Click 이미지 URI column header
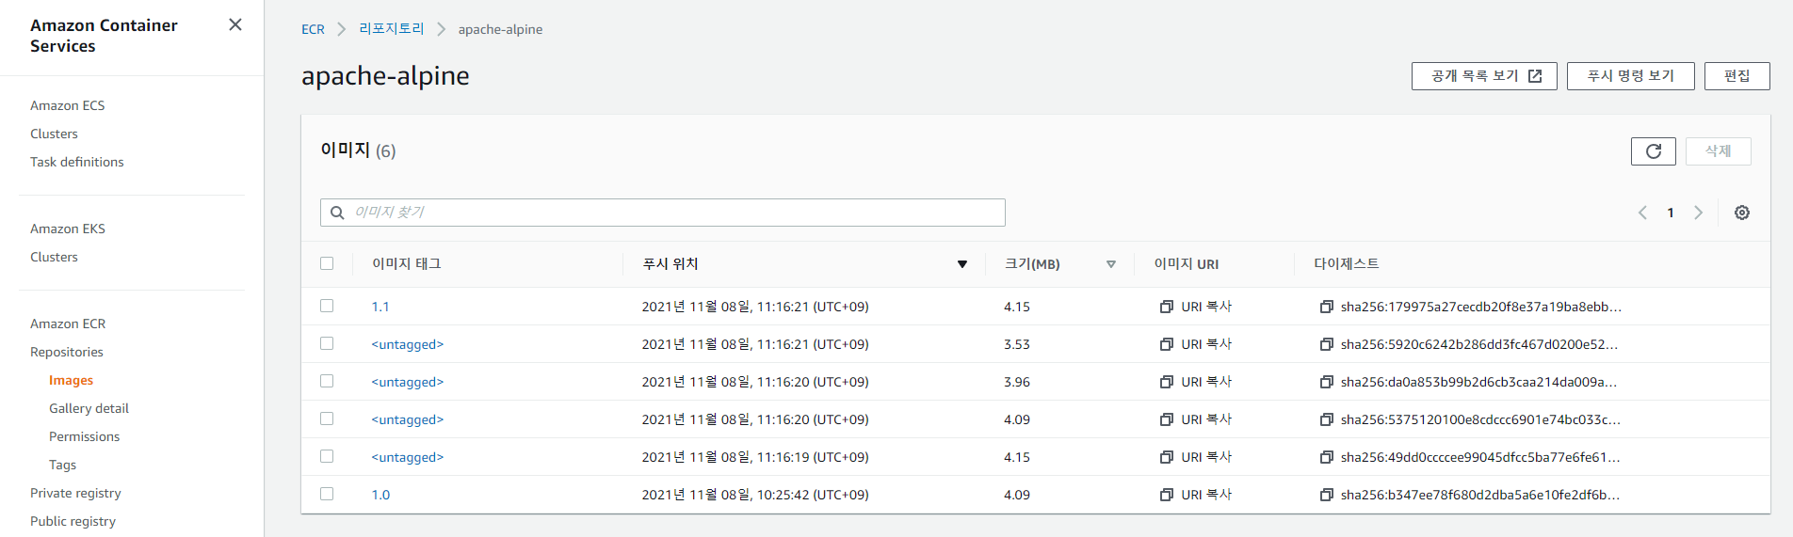Image resolution: width=1793 pixels, height=537 pixels. click(x=1187, y=264)
